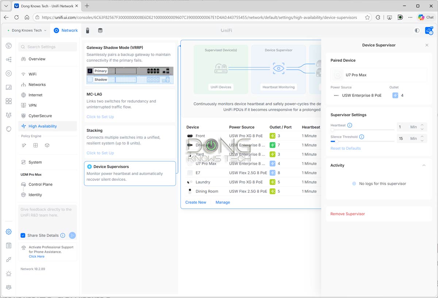The image size is (438, 298).
Task: Open the Topology view sidebar icon
Action: pos(8,60)
